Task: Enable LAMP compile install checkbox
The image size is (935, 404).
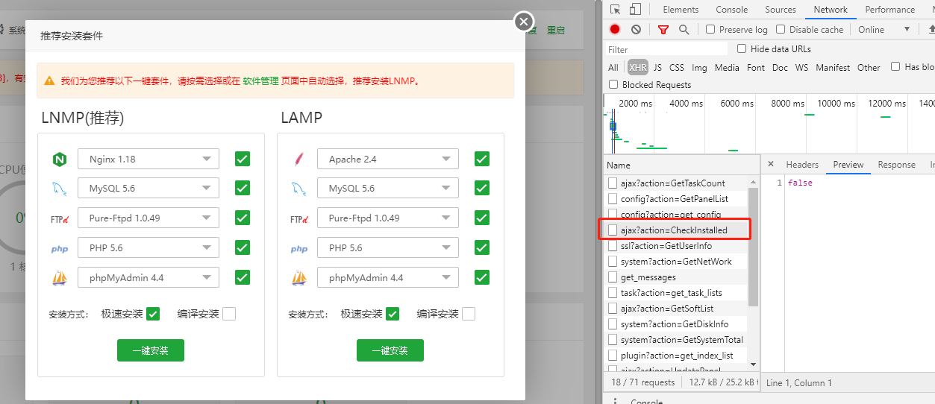Action: [x=469, y=314]
